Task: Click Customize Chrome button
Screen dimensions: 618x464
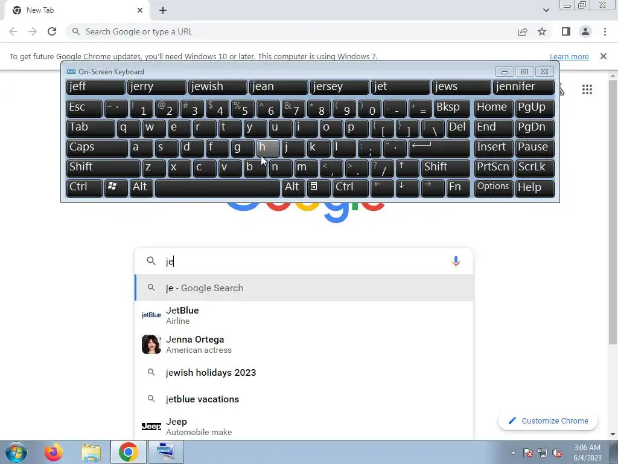Action: tap(548, 420)
